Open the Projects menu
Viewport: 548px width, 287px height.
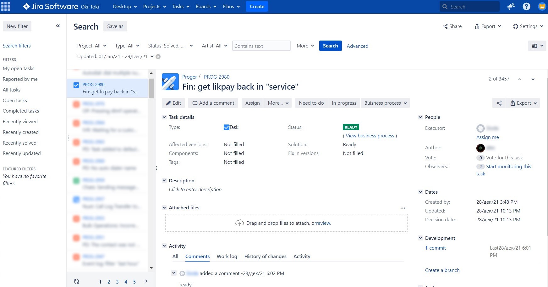pos(154,7)
